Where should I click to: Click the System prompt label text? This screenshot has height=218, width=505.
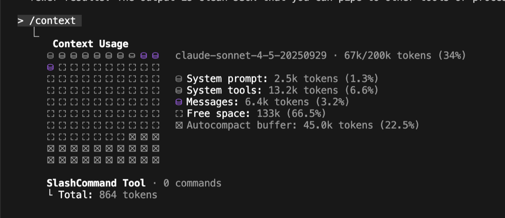click(227, 79)
